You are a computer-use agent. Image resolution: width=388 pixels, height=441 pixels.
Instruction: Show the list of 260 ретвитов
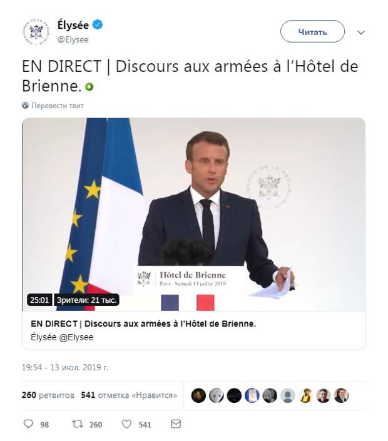(x=48, y=395)
